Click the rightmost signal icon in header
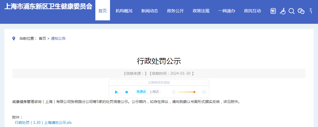 coord(311,11)
